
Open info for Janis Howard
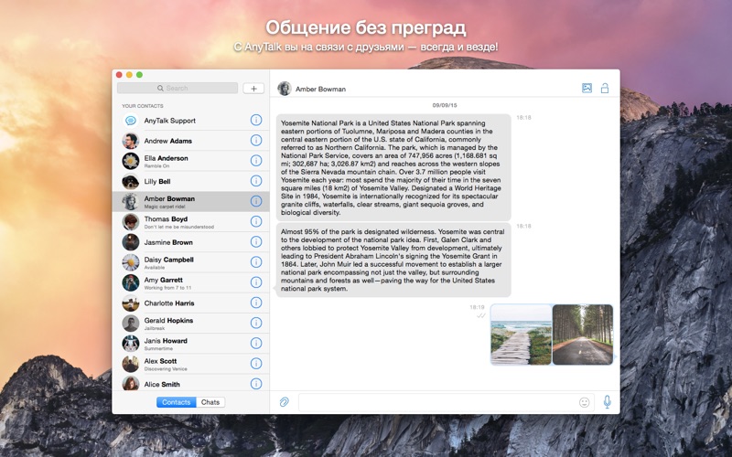click(x=256, y=343)
